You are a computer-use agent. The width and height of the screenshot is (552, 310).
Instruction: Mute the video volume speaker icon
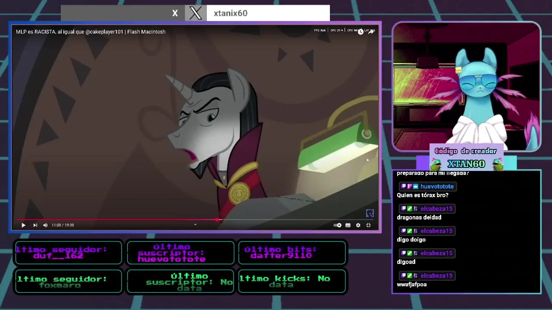pos(45,225)
